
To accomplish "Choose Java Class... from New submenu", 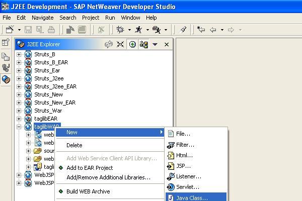I will pyautogui.click(x=191, y=197).
